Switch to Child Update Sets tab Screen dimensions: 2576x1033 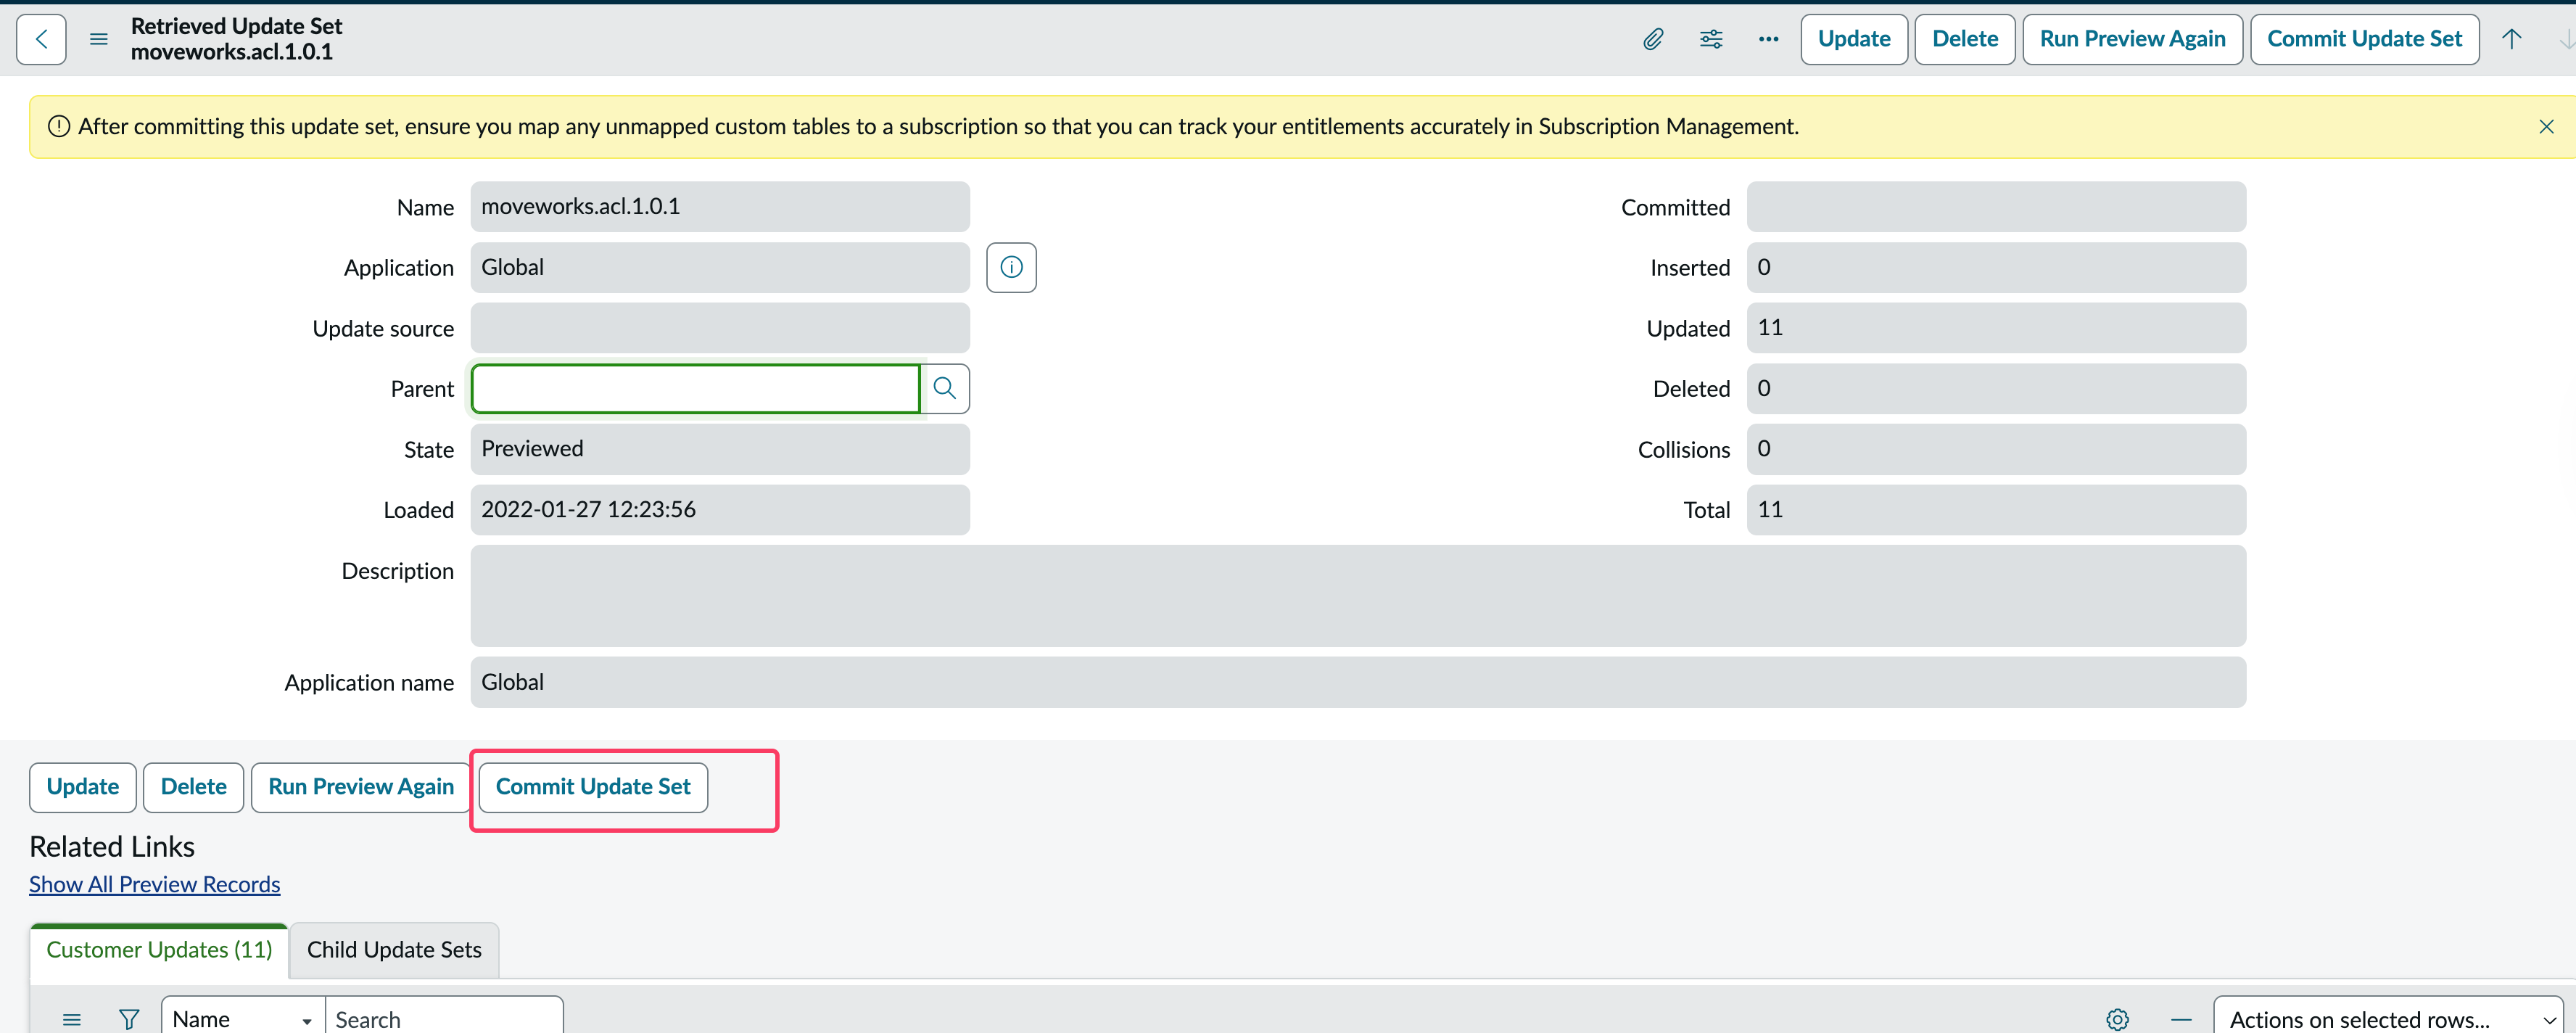394,950
